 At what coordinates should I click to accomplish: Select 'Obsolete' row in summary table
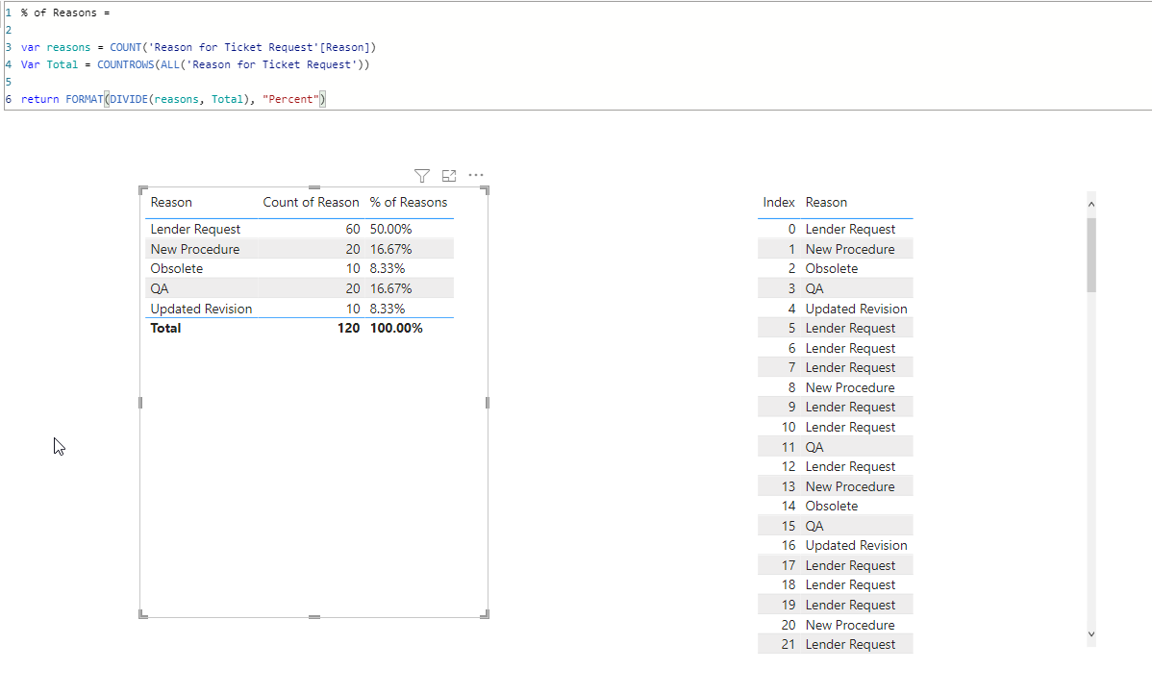(300, 269)
